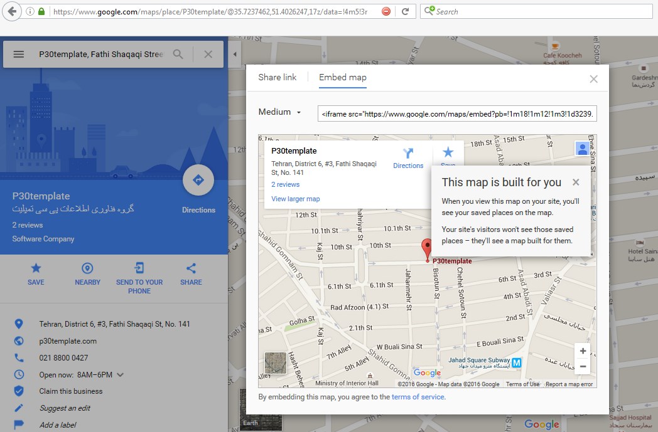Click Directions in the embedded map card
Viewport: 658px width, 432px height.
(x=408, y=158)
